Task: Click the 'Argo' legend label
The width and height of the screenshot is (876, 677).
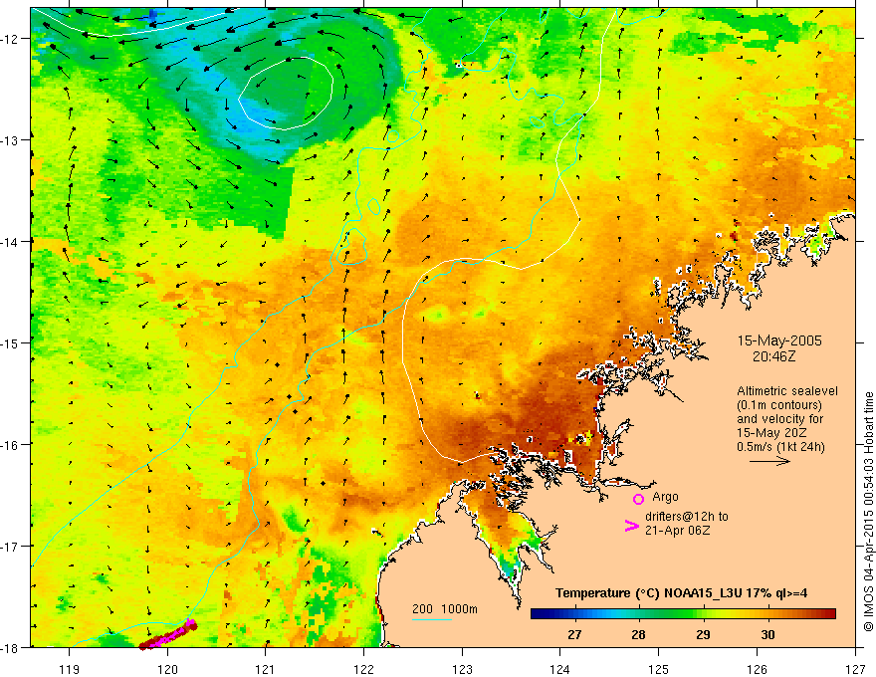Action: (x=665, y=497)
